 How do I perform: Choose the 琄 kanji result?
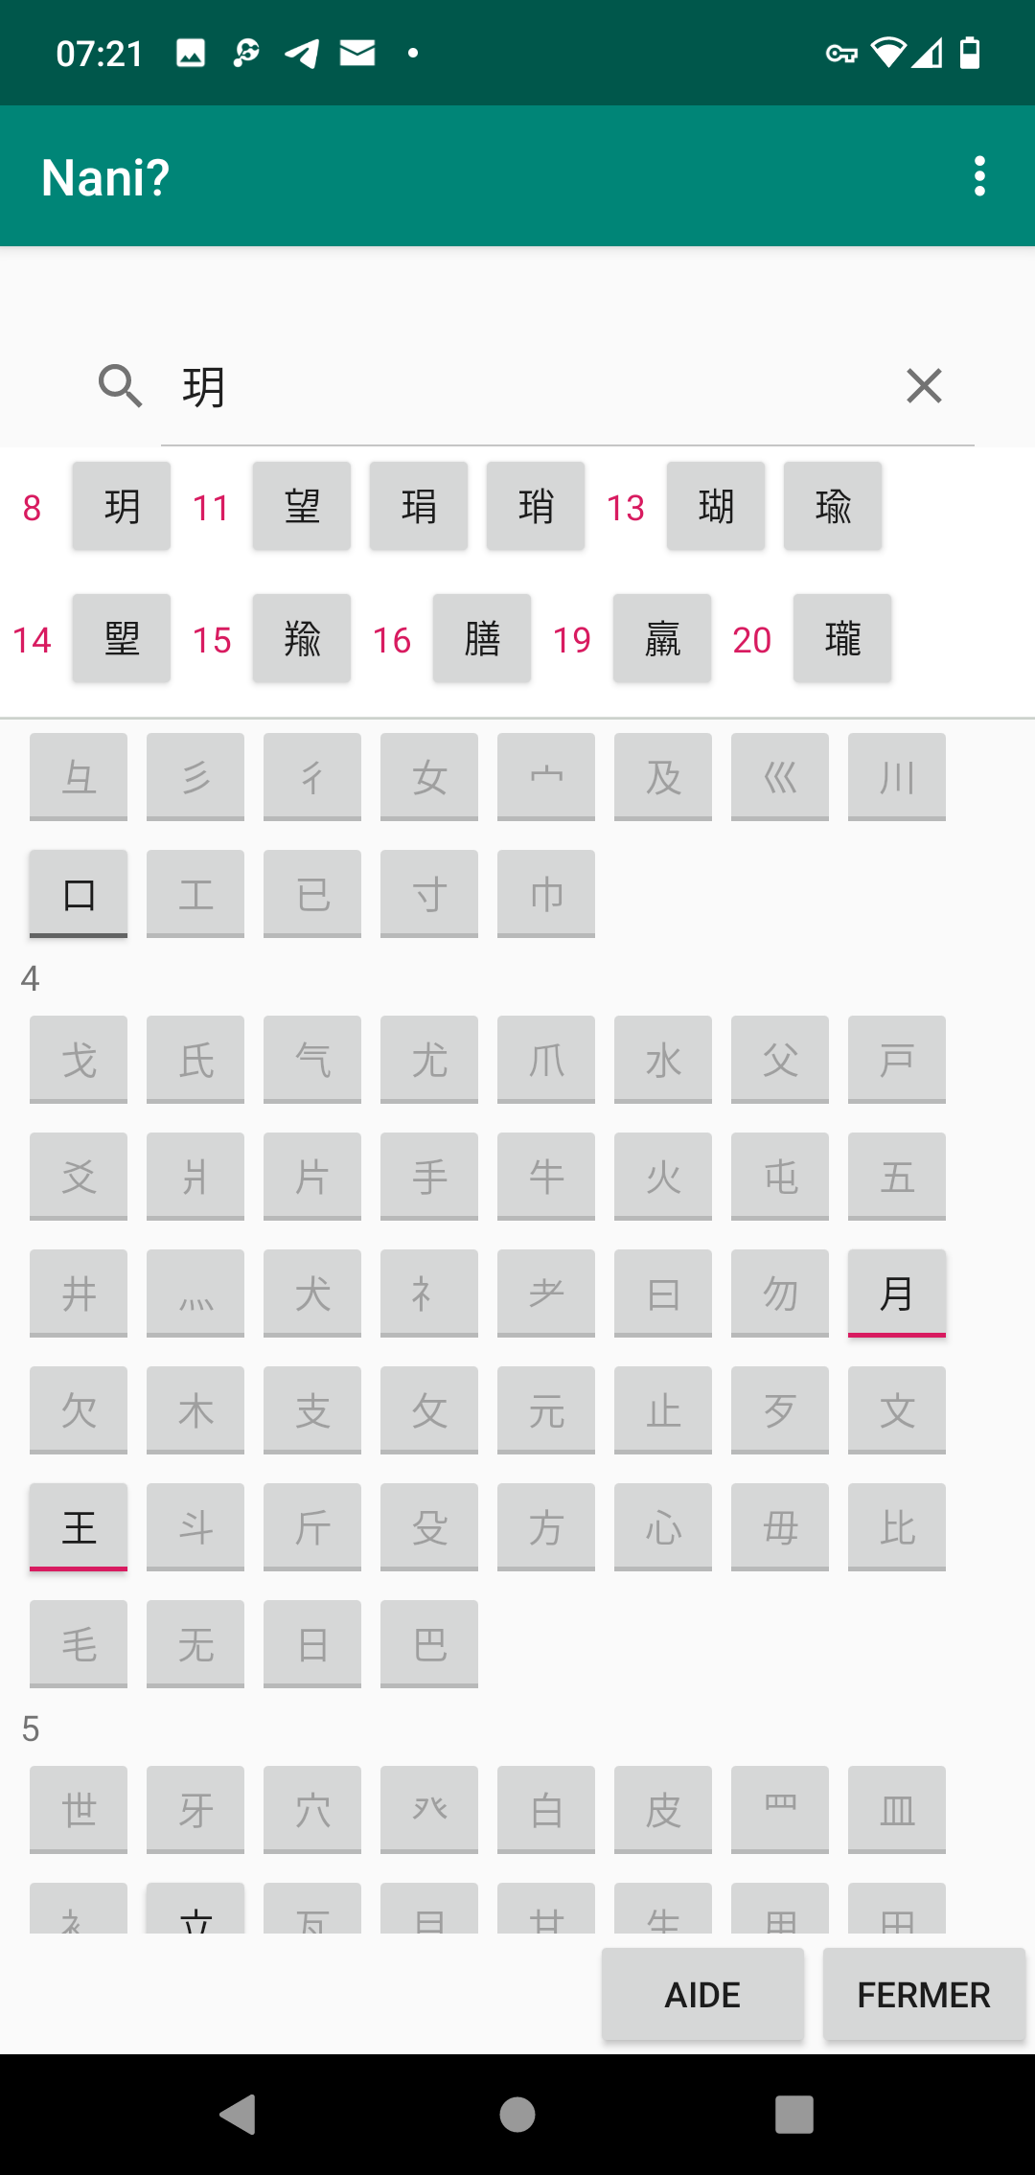click(419, 506)
